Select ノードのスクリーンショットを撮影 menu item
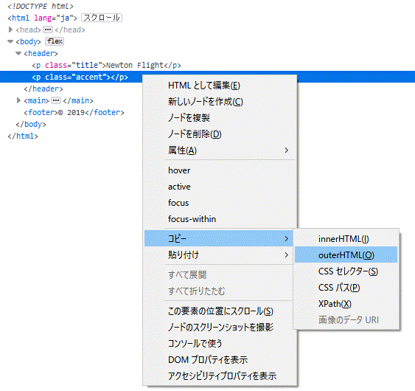 click(x=220, y=328)
